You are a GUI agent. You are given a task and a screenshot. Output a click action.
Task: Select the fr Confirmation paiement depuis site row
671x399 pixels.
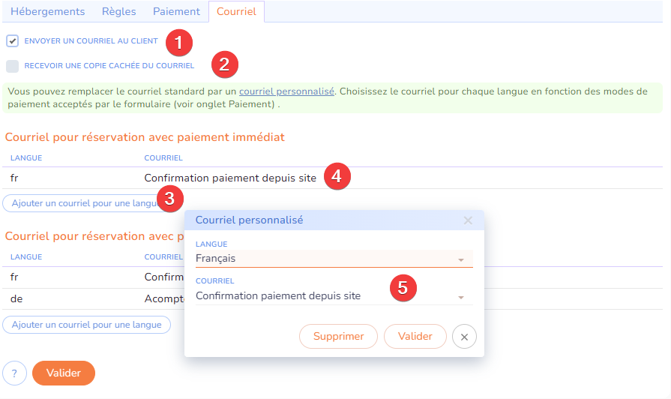coord(229,178)
